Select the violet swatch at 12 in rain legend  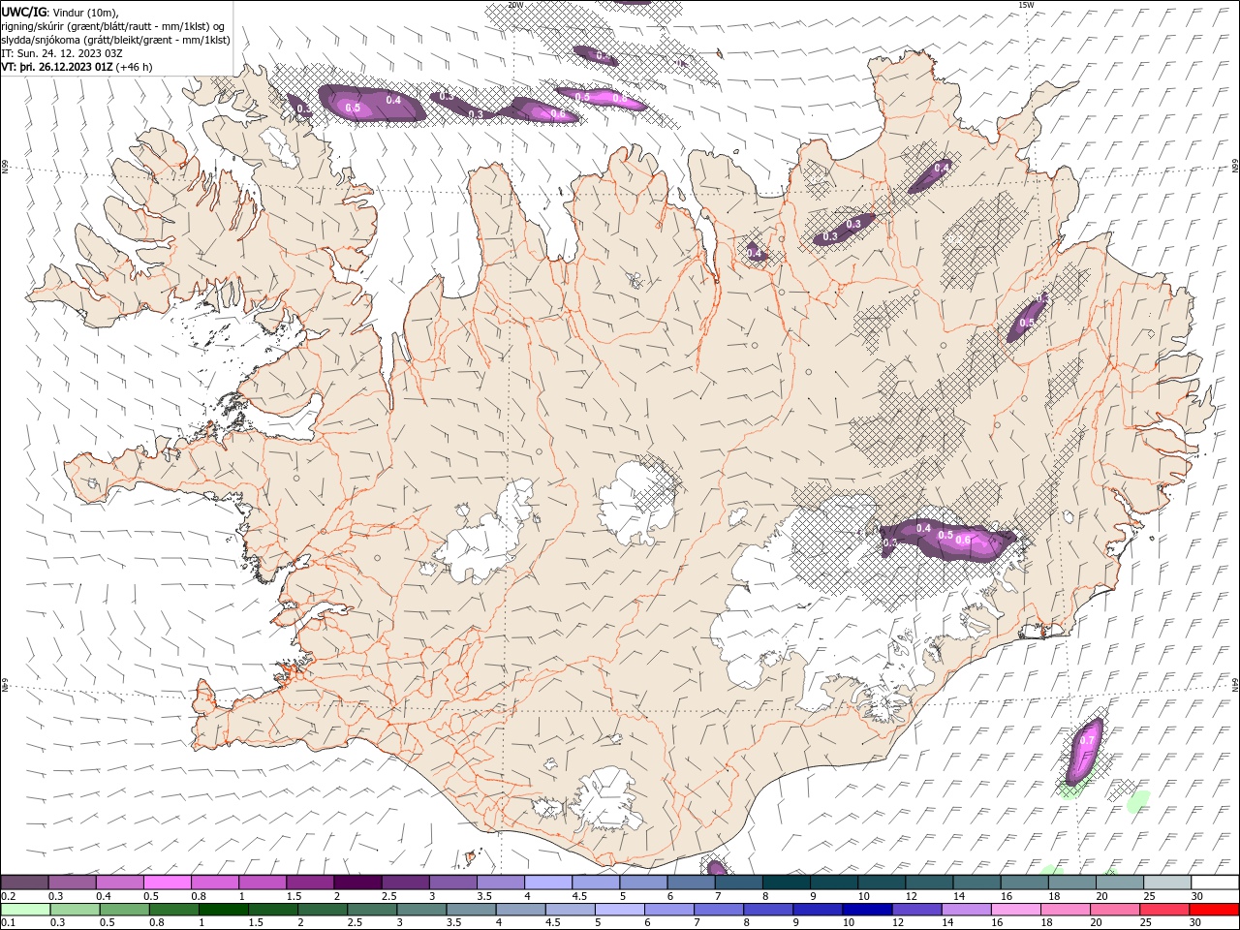point(917,910)
